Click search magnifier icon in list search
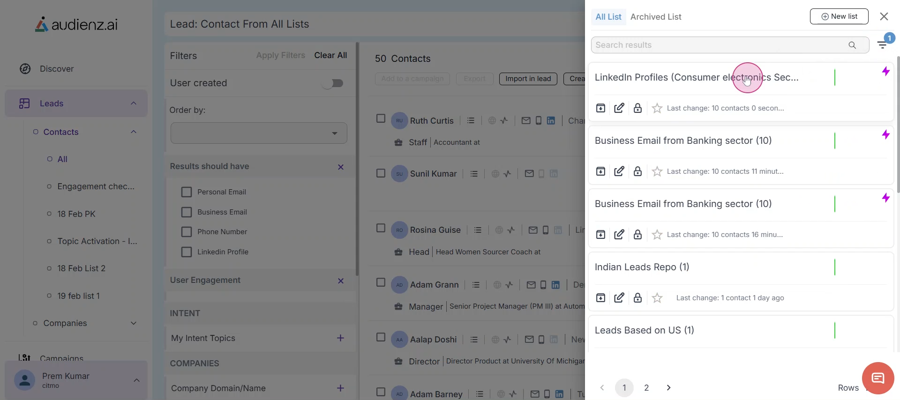900x400 pixels. click(x=852, y=45)
